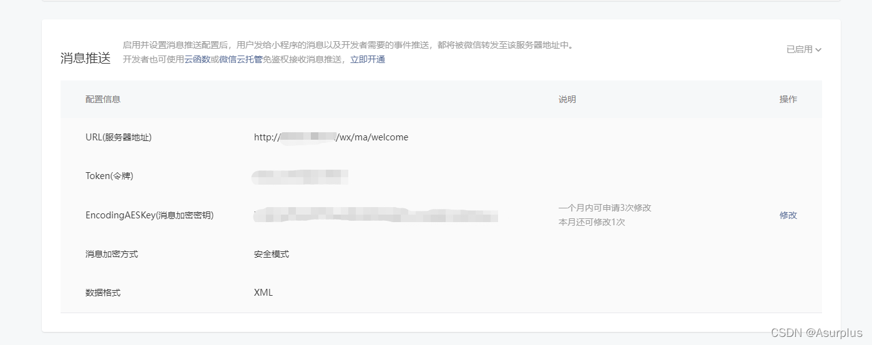Click the blurred Token value

point(300,177)
